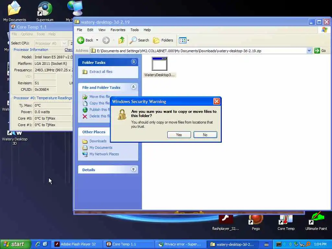Viewport: 332px width, 249px height.
Task: Open Downloads in Other Places
Action: (x=98, y=141)
